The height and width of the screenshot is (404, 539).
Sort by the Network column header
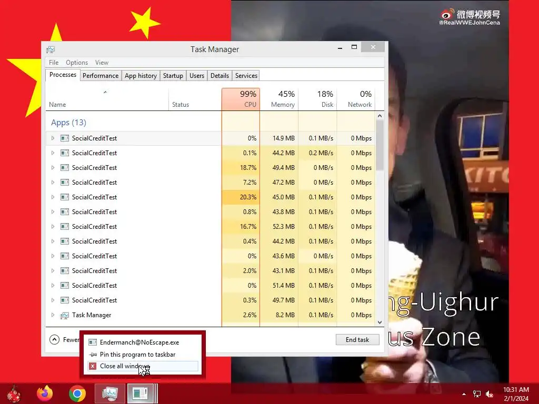click(356, 99)
